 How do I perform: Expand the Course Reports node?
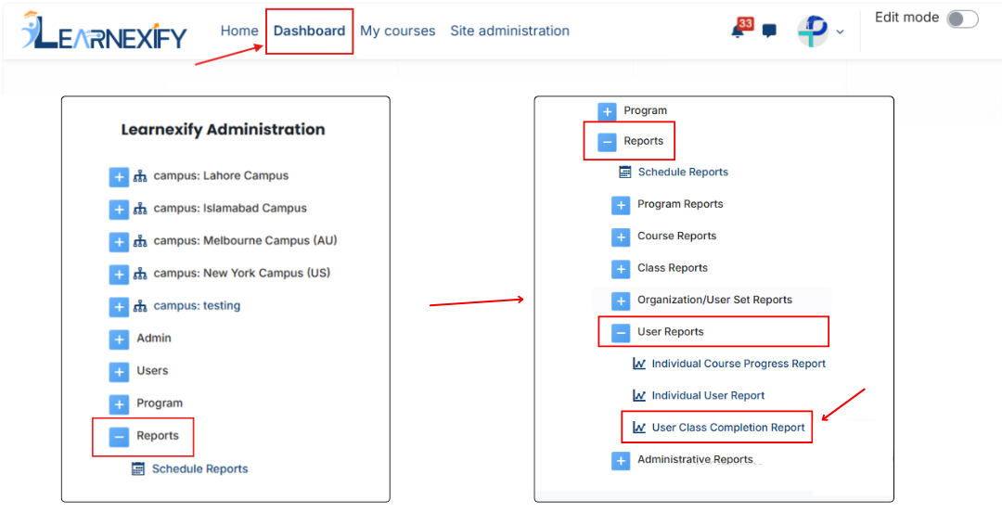pos(621,237)
